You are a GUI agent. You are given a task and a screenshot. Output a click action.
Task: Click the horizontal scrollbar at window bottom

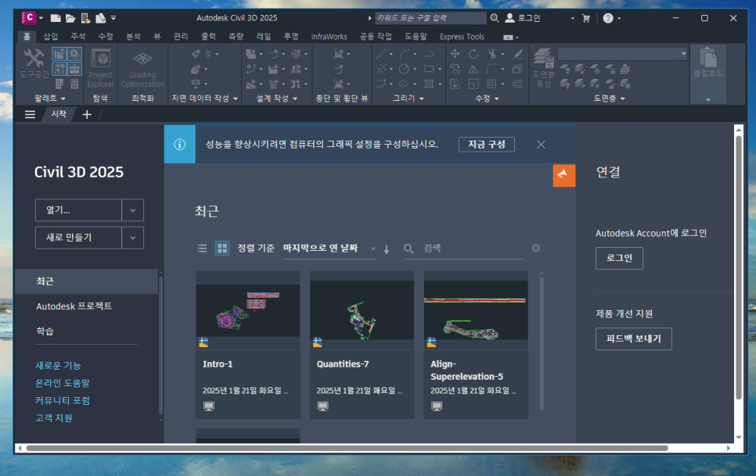(347, 448)
